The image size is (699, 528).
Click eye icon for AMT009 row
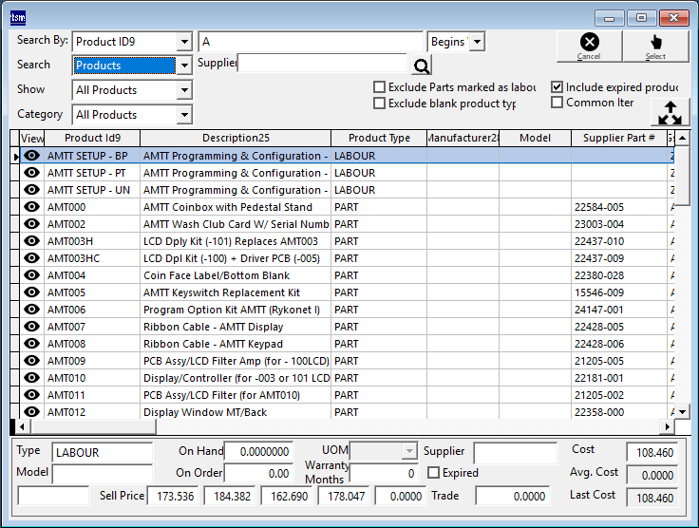pyautogui.click(x=31, y=361)
